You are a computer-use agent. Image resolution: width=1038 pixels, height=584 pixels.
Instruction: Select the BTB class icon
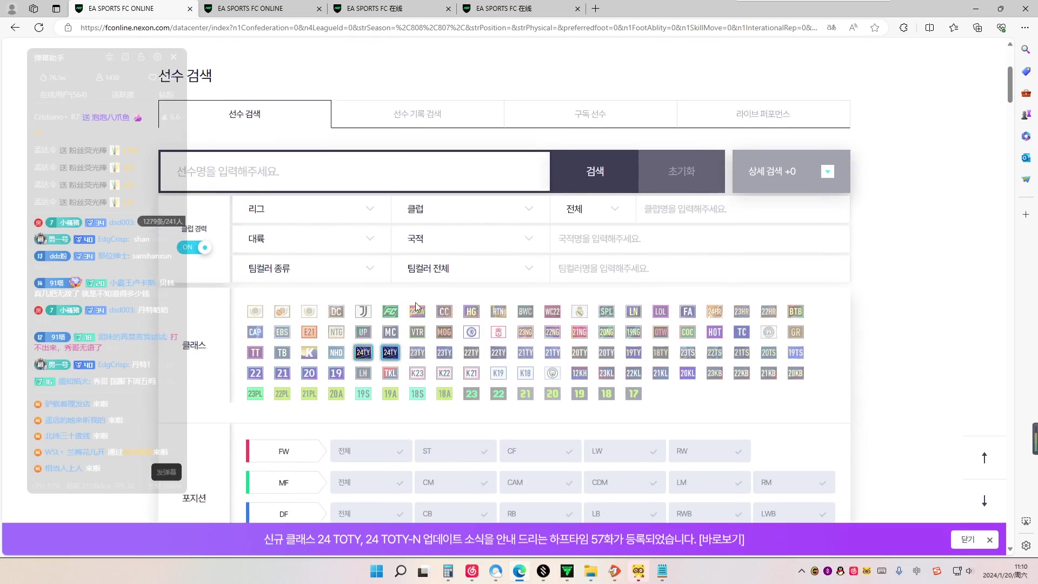796,311
